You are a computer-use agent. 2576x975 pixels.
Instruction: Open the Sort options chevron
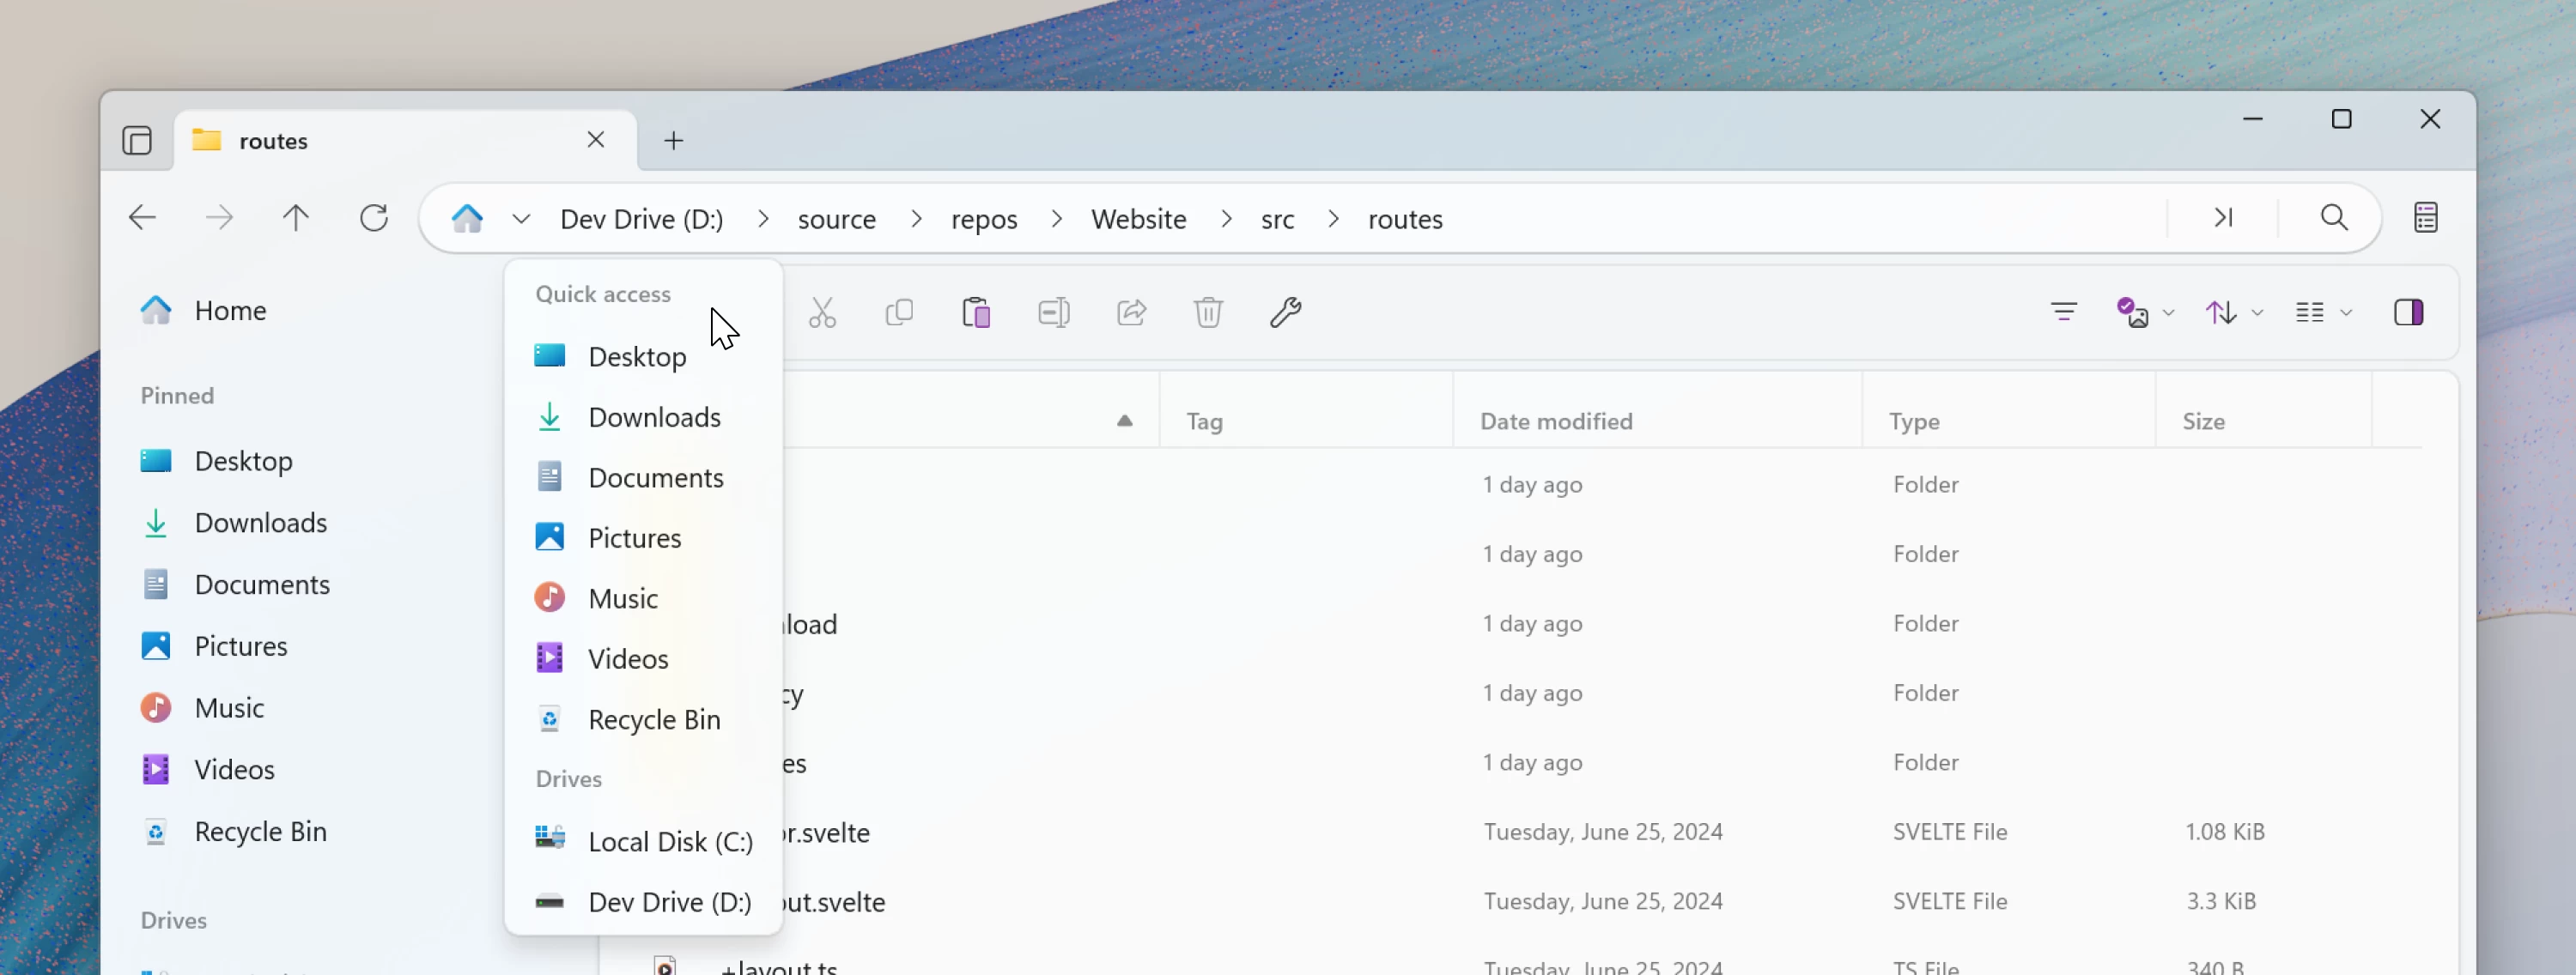pos(2258,312)
